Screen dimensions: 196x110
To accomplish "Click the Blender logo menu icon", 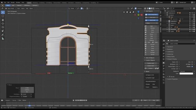I will pos(2,2).
